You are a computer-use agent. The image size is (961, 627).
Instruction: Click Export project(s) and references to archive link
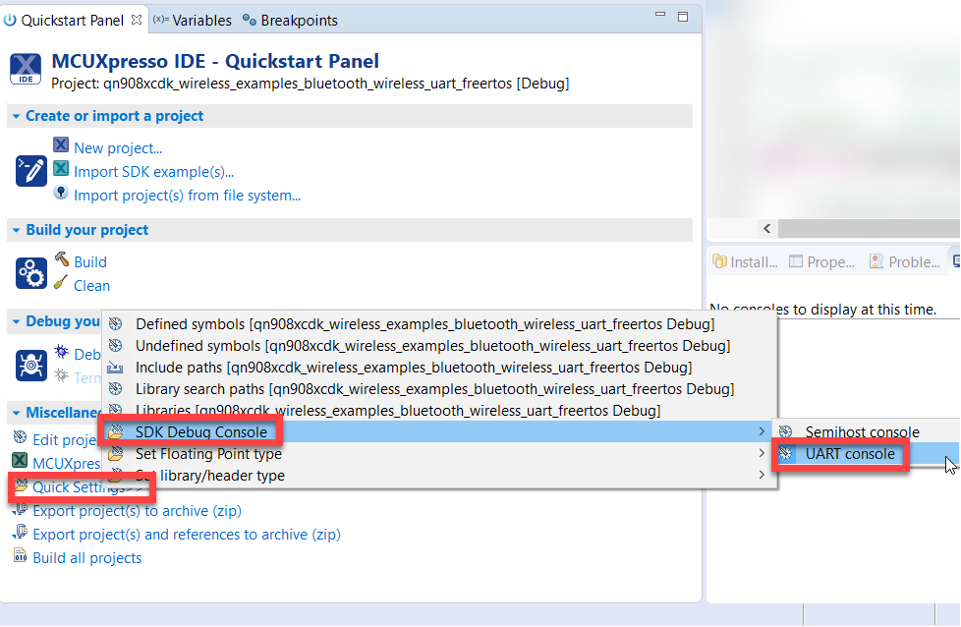coord(187,535)
